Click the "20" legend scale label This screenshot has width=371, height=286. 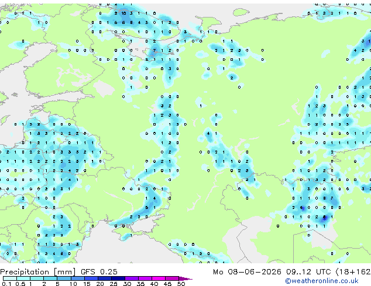100,284
